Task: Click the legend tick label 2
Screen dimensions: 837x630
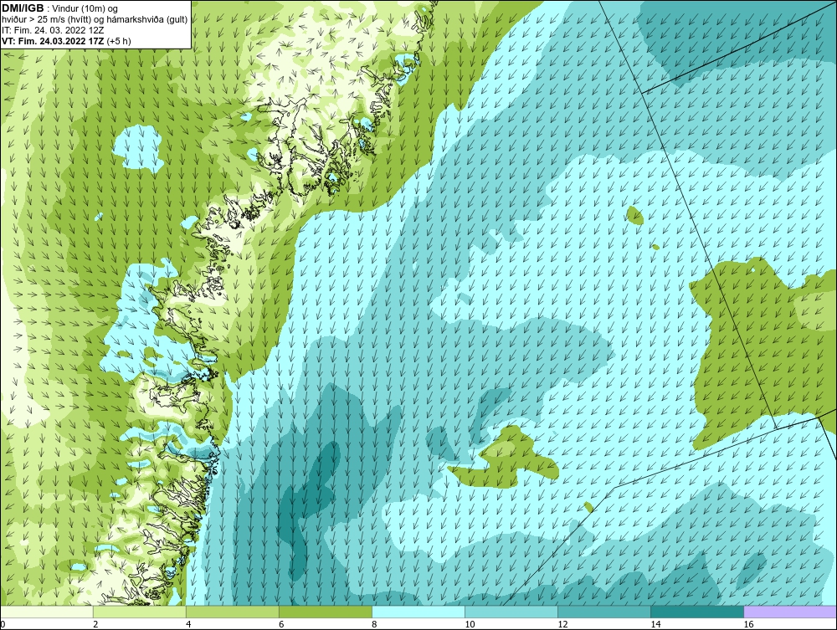Action: [x=95, y=624]
